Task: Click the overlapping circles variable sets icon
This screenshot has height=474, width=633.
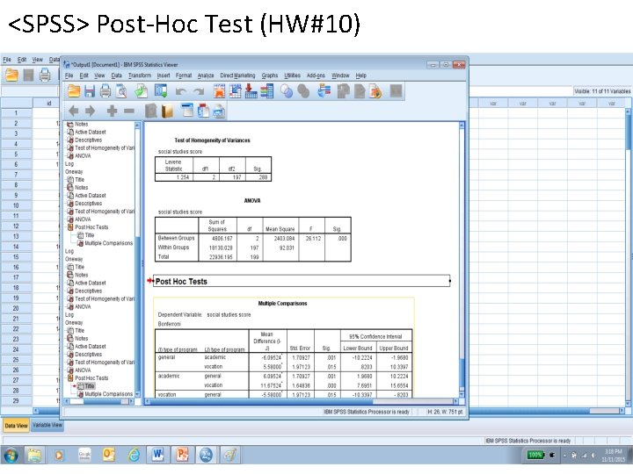Action: click(x=287, y=91)
